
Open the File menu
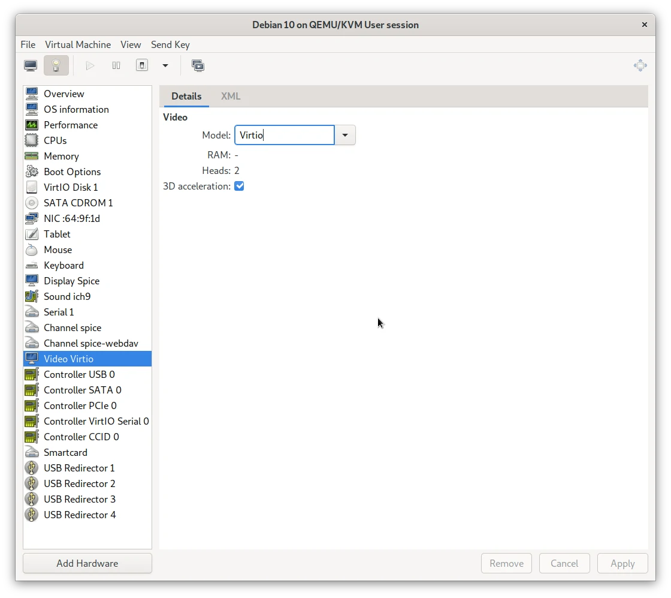(28, 44)
